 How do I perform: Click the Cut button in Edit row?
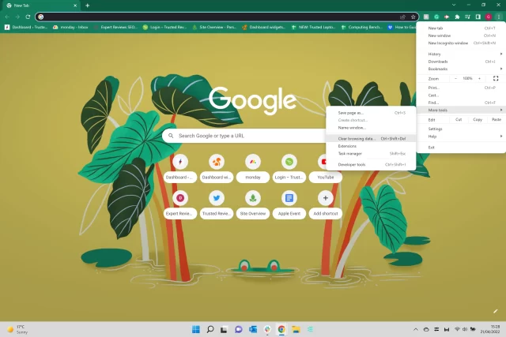point(459,119)
